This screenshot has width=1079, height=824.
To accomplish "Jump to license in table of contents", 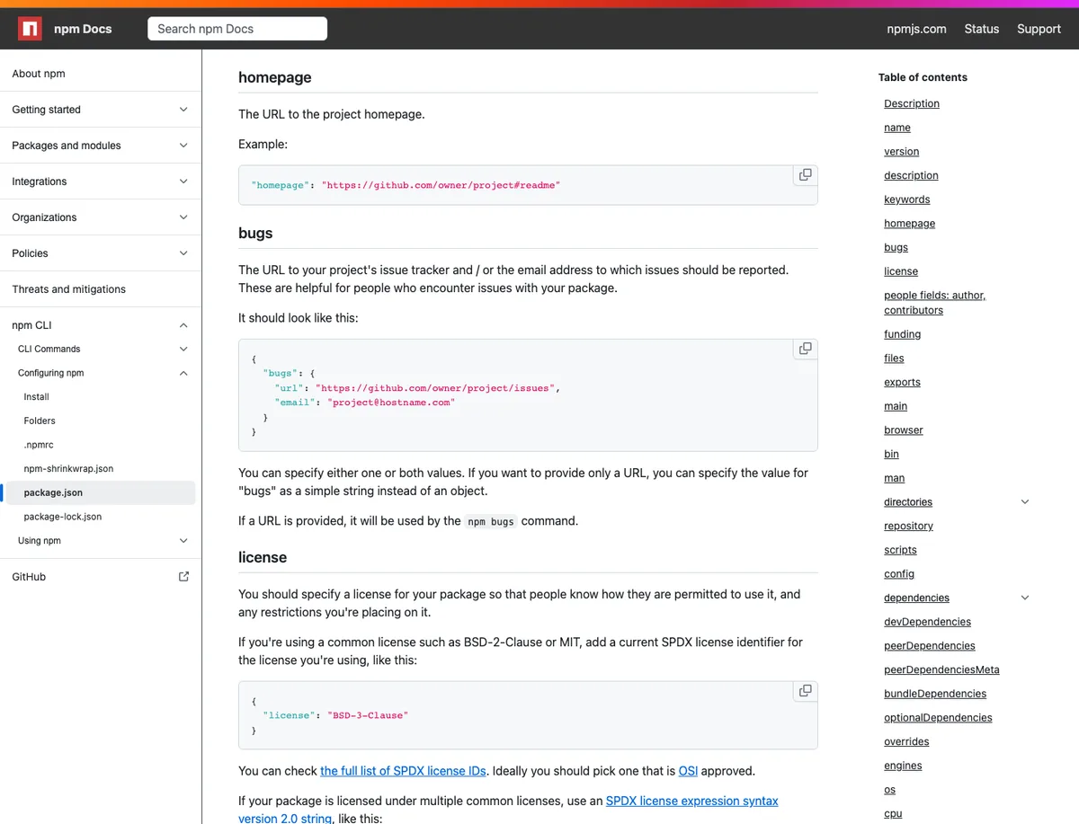I will point(901,271).
